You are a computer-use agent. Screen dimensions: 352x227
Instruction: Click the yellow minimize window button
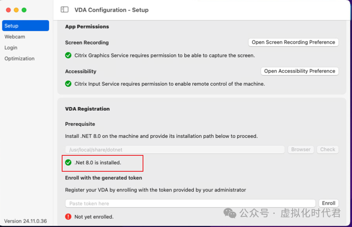coord(16,10)
